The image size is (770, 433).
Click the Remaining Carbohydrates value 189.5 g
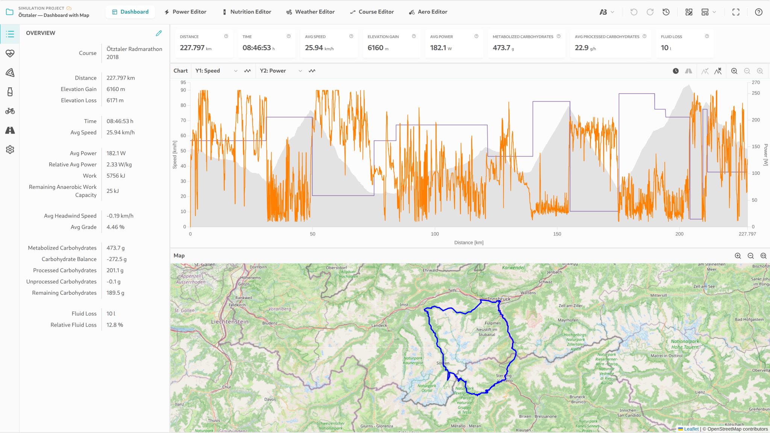click(x=115, y=293)
